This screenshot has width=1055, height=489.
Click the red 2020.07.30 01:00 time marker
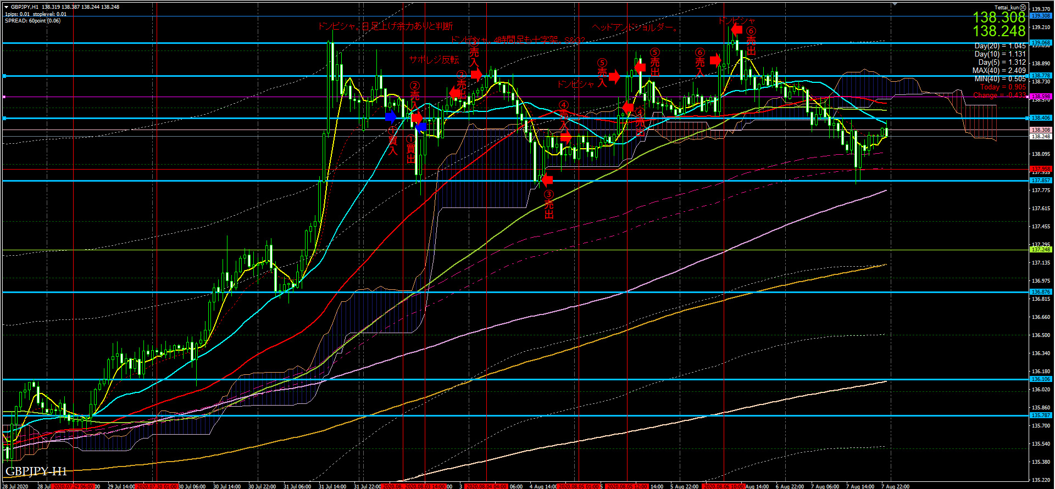[157, 486]
